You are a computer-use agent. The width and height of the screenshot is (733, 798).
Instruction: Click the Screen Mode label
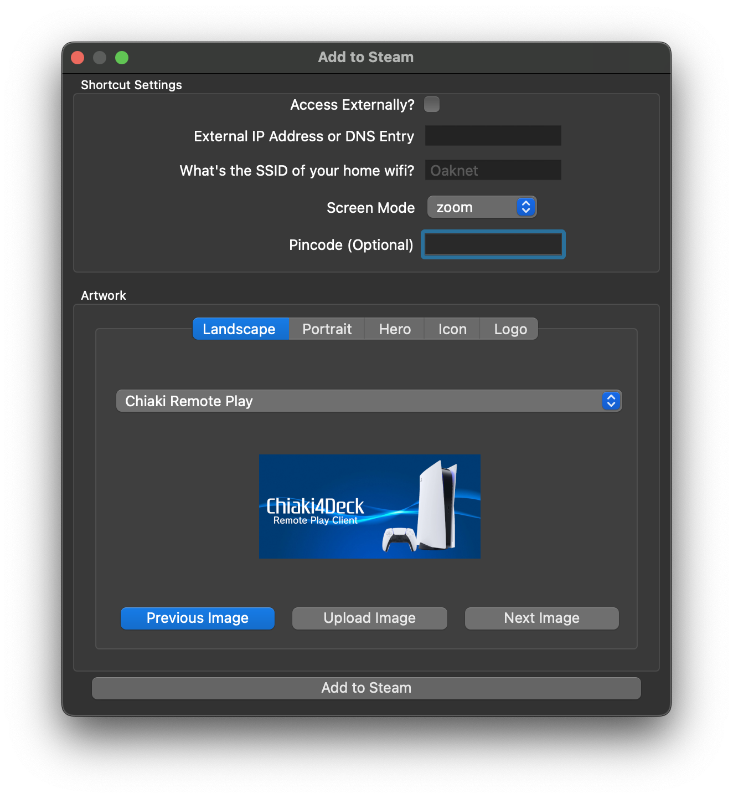pyautogui.click(x=370, y=208)
